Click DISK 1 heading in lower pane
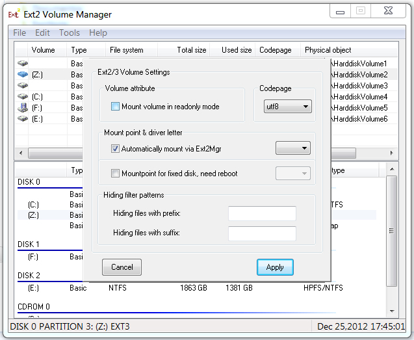 (28, 244)
